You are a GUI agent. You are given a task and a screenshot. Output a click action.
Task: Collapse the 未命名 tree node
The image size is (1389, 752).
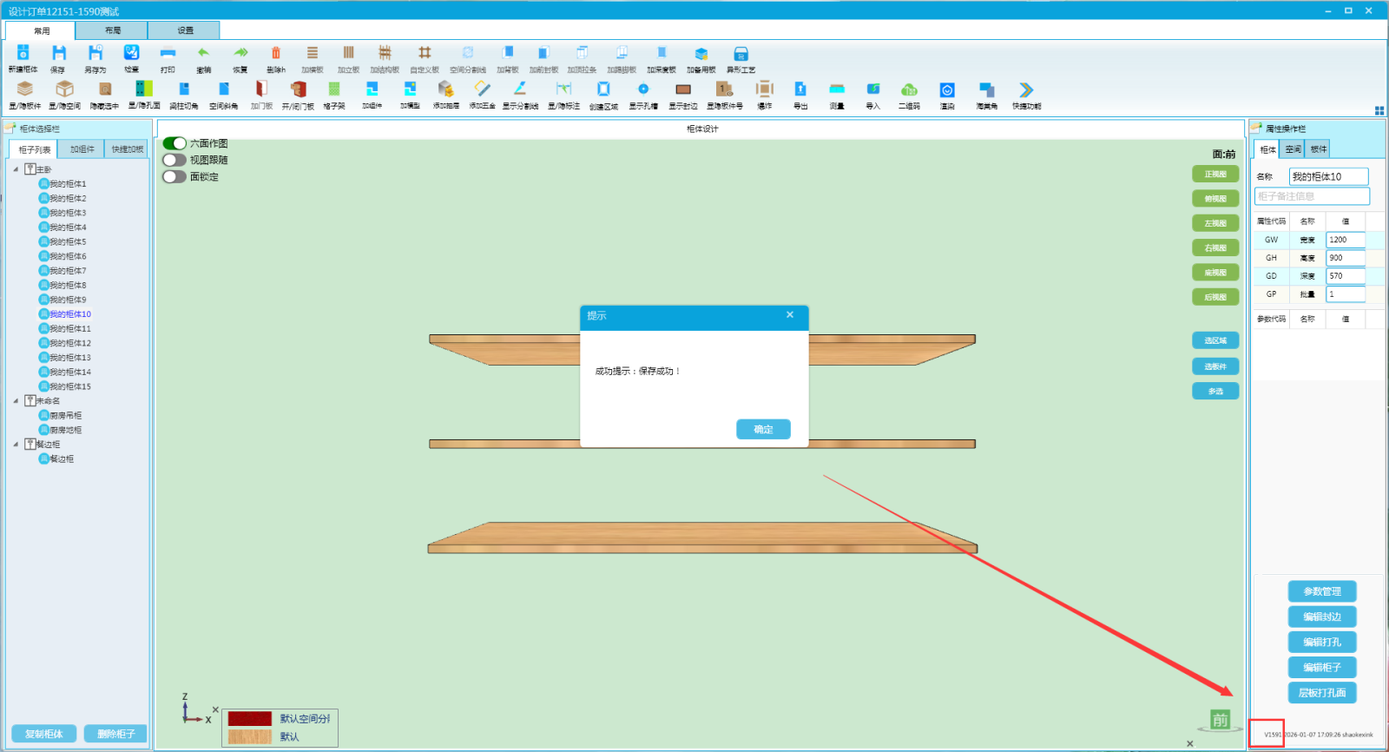coord(16,401)
